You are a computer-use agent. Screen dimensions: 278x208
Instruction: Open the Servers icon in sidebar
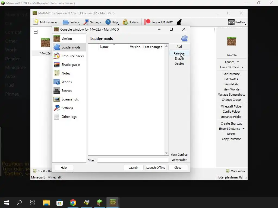(x=57, y=90)
